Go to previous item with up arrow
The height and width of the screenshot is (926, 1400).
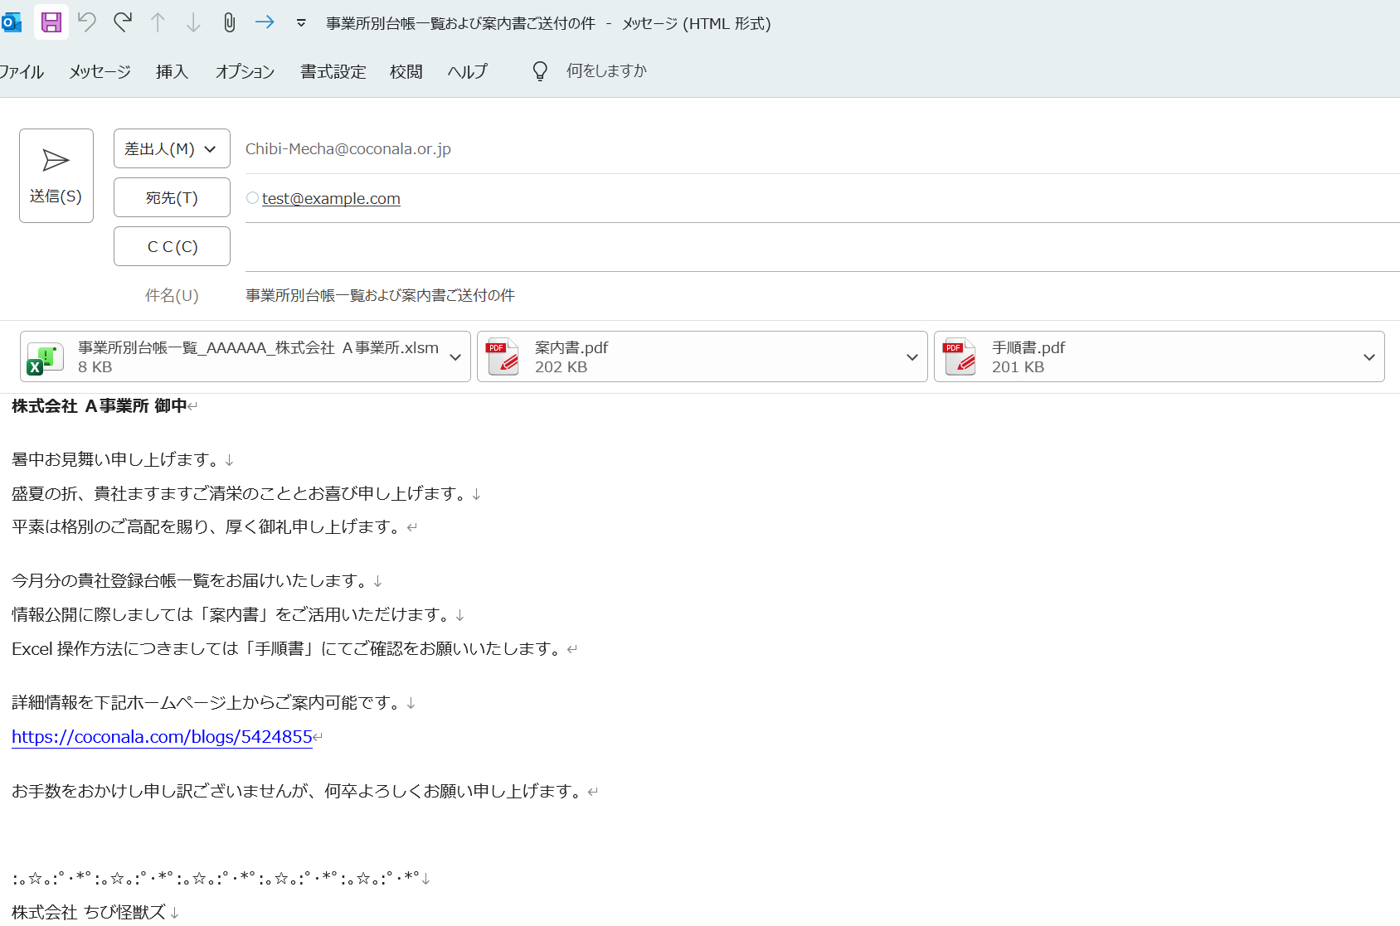click(x=158, y=22)
